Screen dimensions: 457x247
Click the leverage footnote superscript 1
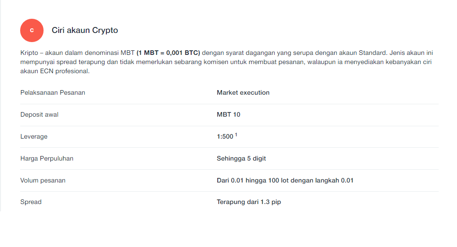[236, 134]
